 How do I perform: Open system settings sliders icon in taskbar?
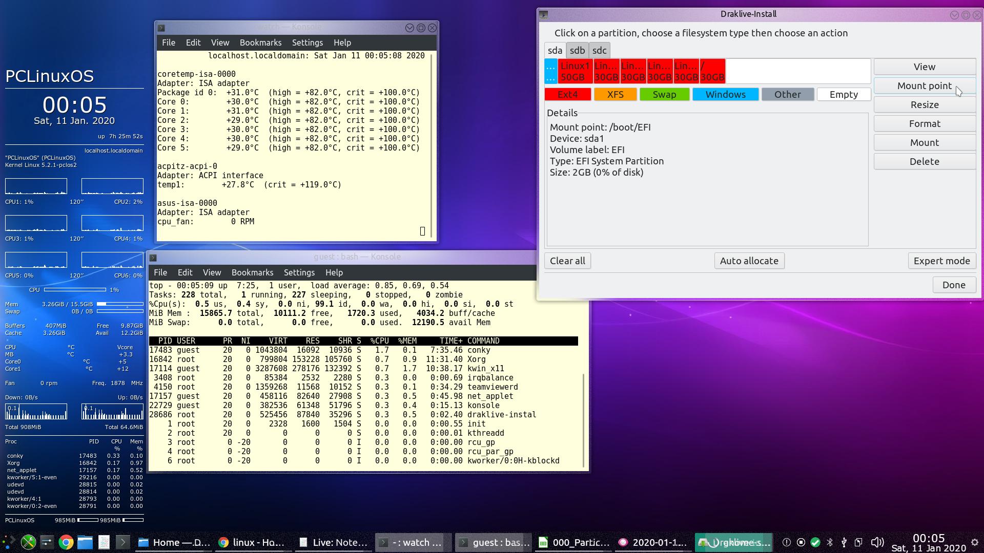pyautogui.click(x=47, y=542)
